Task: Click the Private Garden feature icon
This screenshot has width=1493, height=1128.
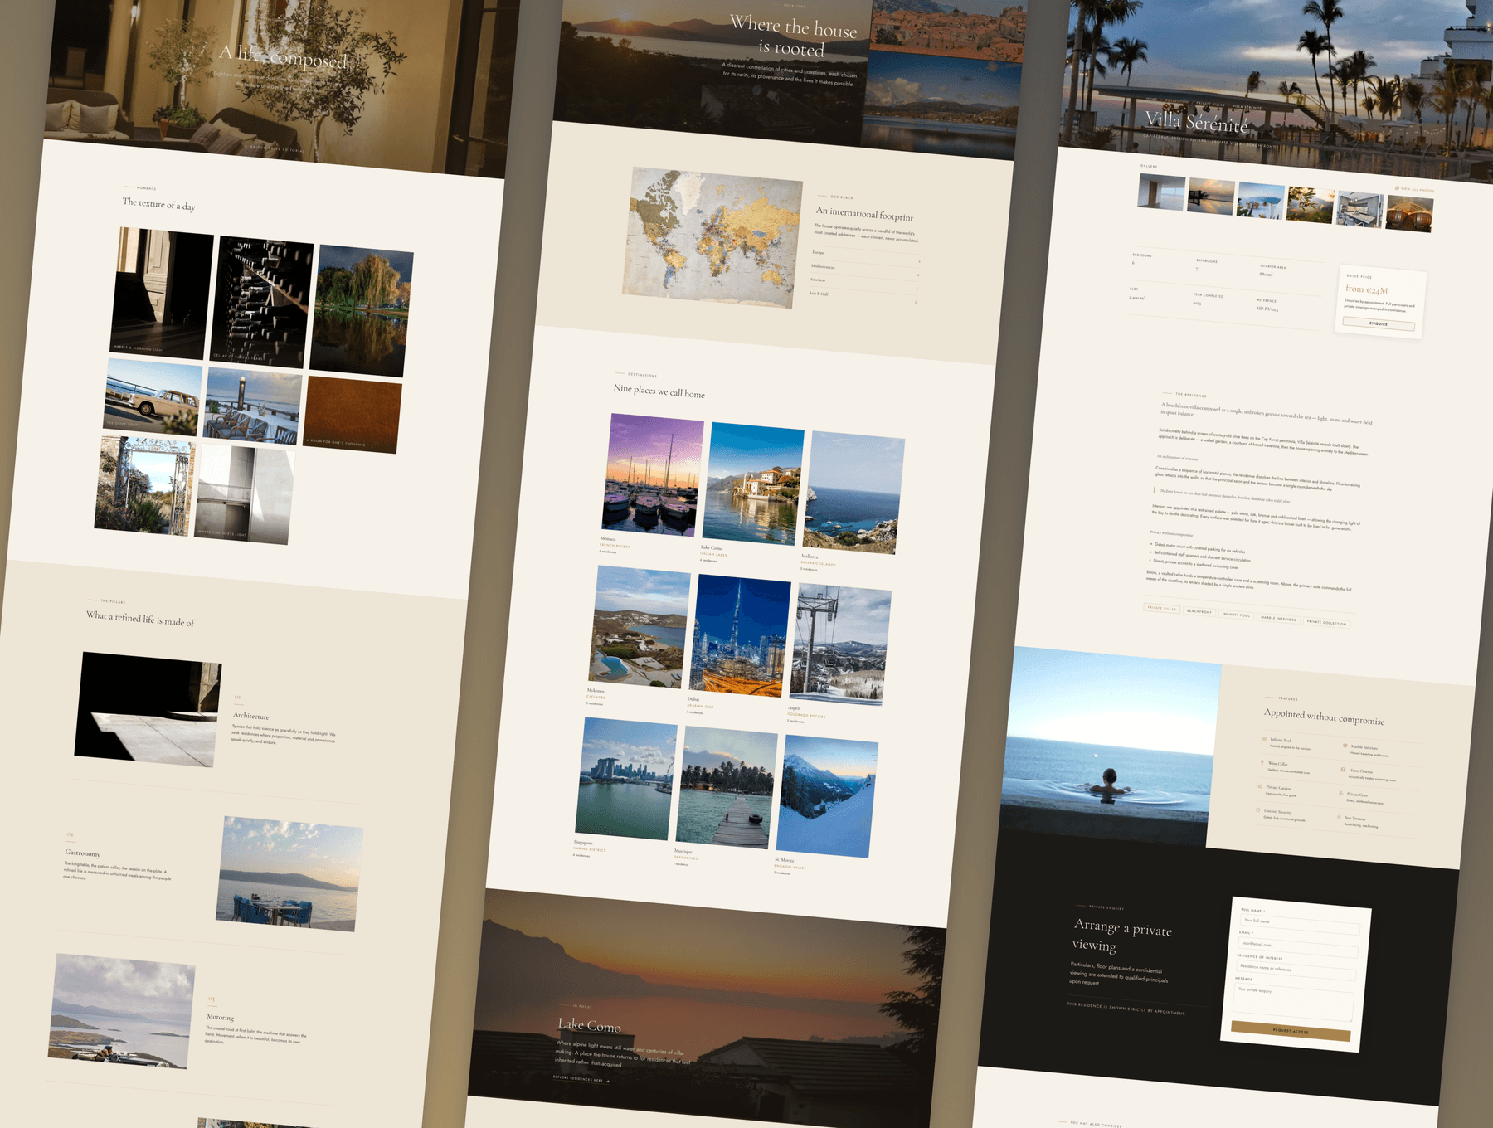Action: (x=1260, y=786)
